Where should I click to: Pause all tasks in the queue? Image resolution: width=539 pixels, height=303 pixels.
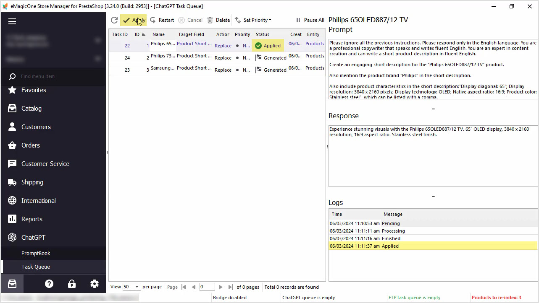(310, 20)
